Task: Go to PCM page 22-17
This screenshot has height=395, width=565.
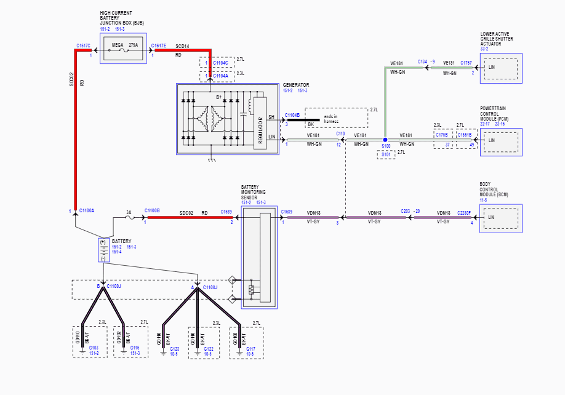Action: pos(485,124)
